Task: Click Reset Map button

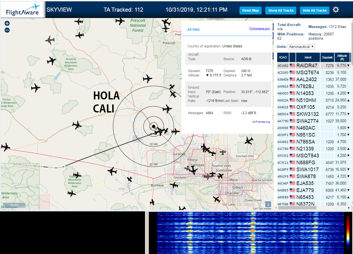Action: 251,11
